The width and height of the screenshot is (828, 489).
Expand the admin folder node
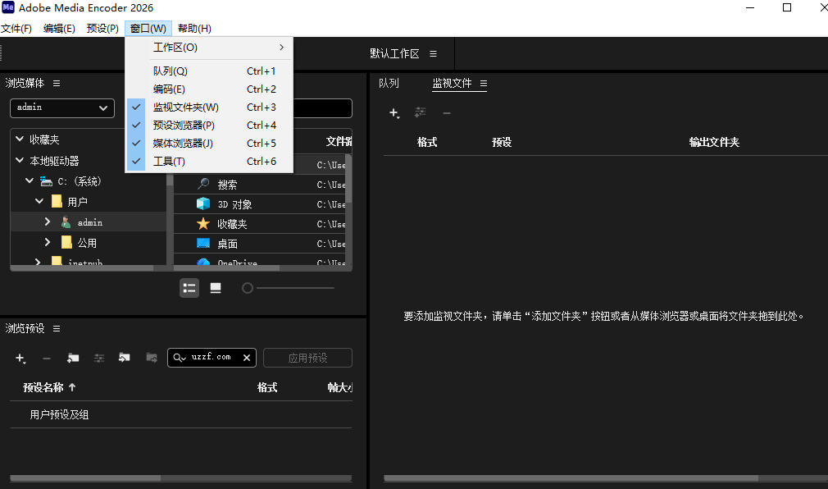coord(48,222)
